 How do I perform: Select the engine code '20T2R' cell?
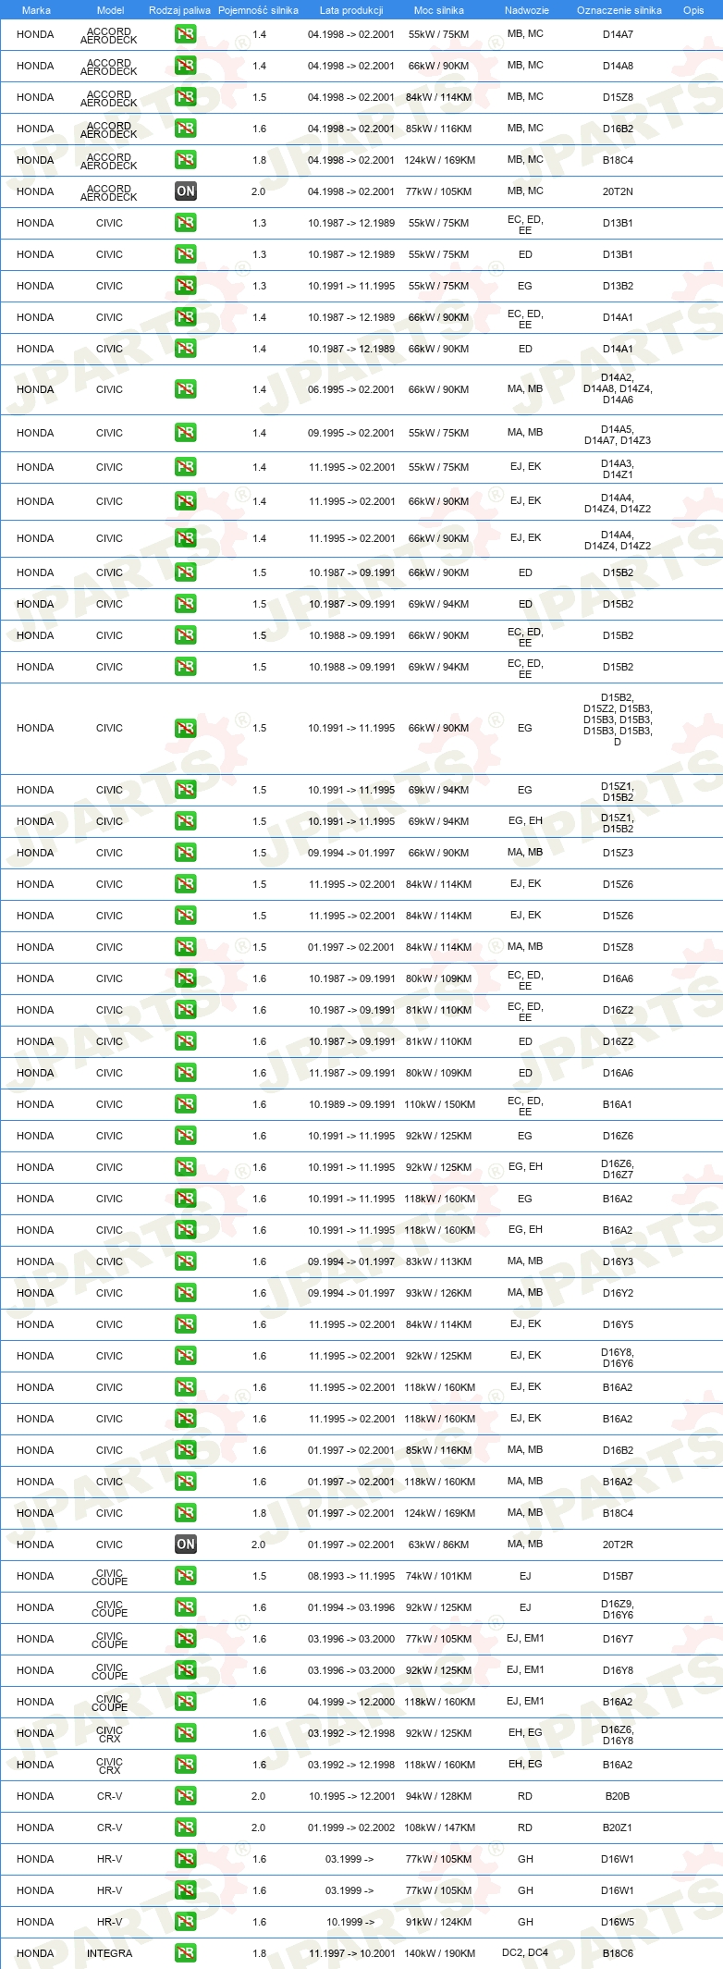pyautogui.click(x=618, y=1544)
